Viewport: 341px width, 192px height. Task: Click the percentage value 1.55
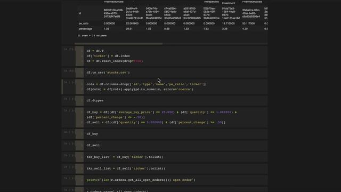149,29
